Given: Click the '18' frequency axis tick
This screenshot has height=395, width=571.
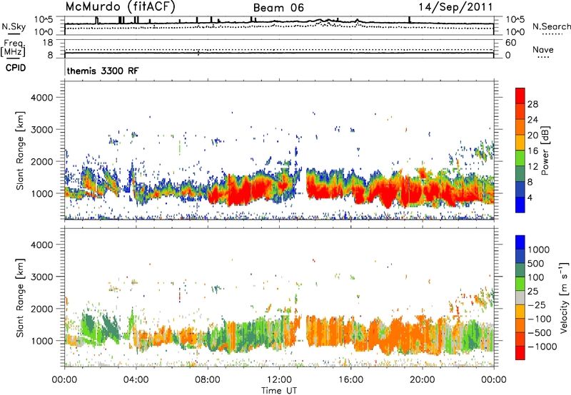Looking at the screenshot, I should point(47,43).
